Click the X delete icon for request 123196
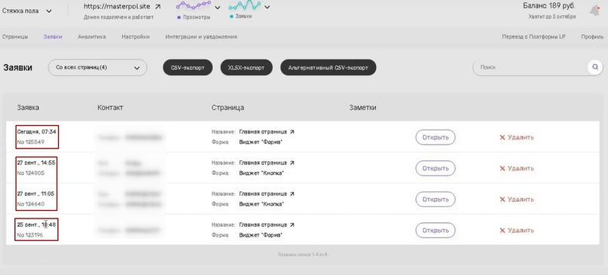Image resolution: width=608 pixels, height=275 pixels. tap(502, 231)
